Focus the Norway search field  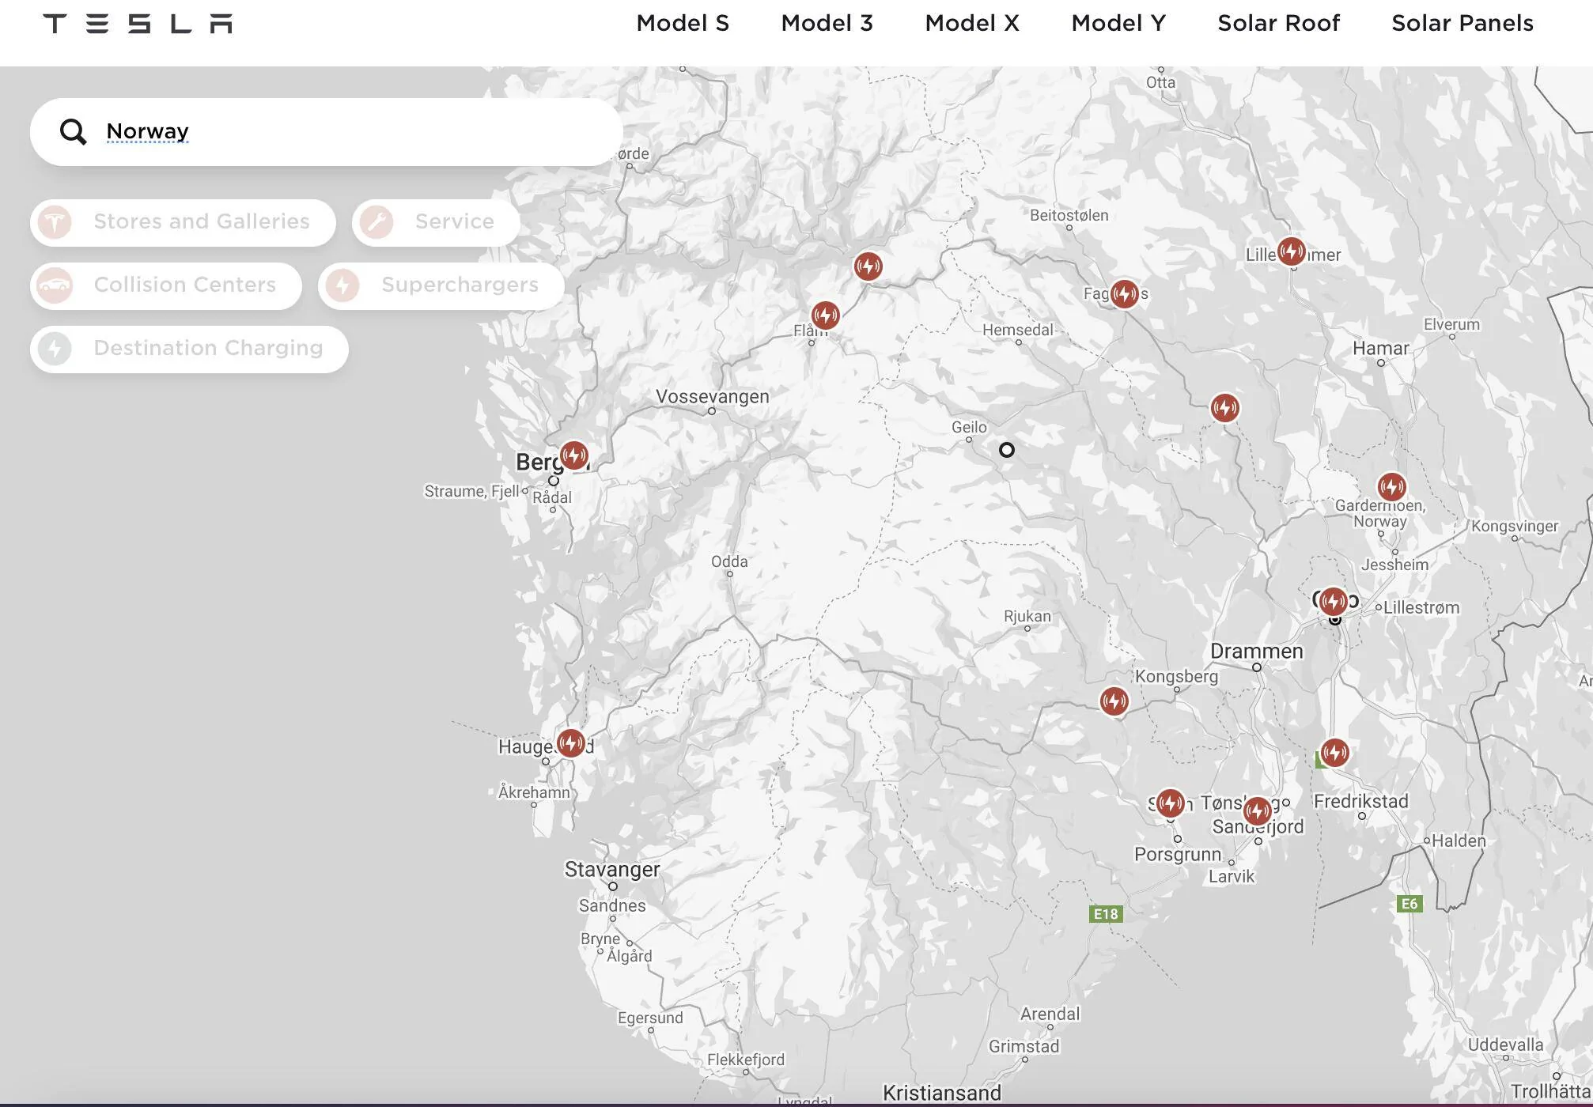pyautogui.click(x=327, y=132)
